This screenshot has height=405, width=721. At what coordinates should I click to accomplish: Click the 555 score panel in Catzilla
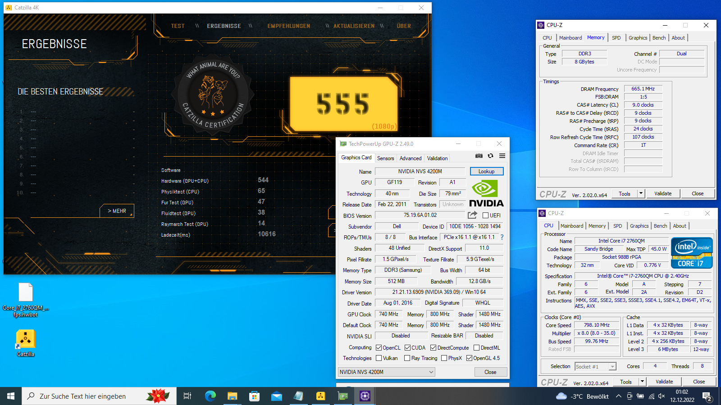pos(344,104)
